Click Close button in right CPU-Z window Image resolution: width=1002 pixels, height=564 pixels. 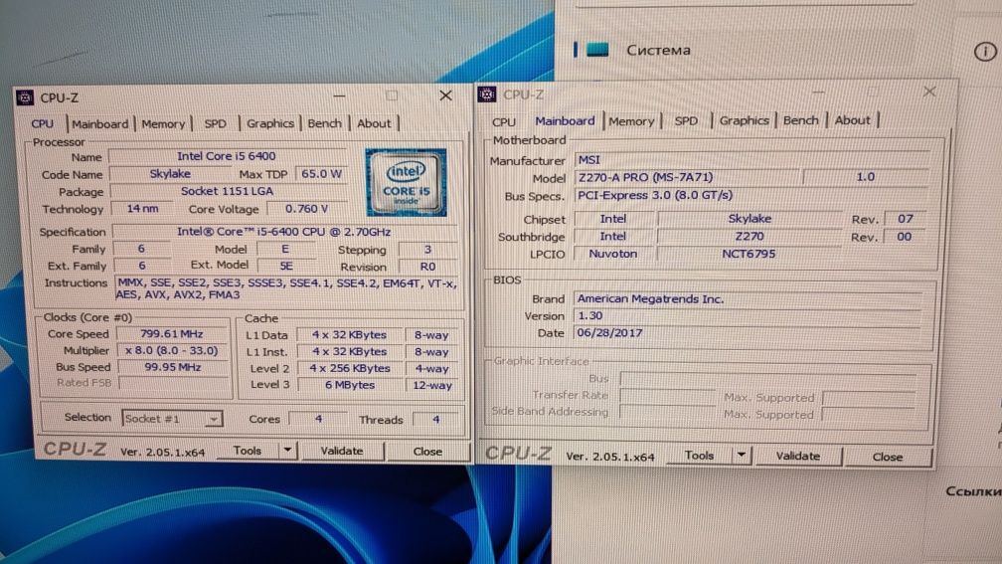pos(888,457)
